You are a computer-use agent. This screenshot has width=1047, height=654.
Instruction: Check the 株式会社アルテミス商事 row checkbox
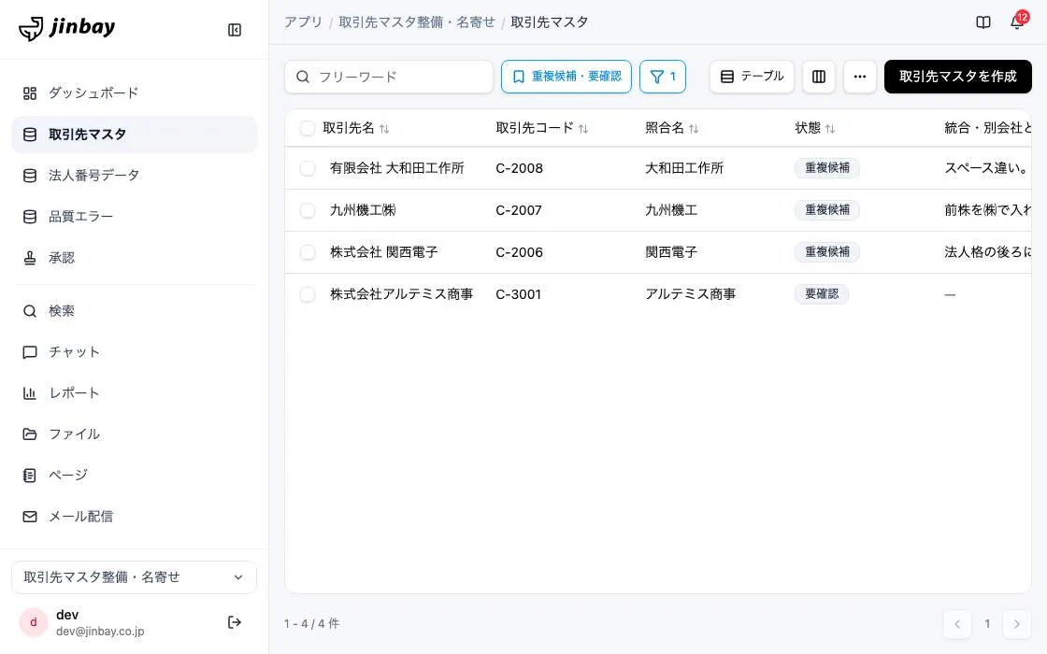(x=308, y=294)
